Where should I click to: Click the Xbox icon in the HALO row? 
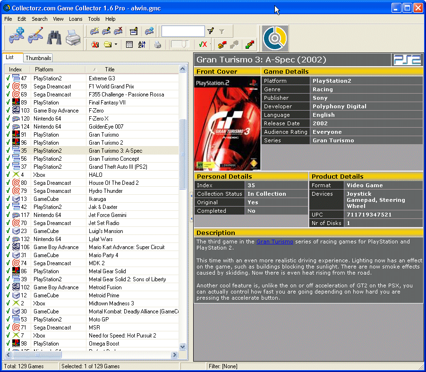16,175
